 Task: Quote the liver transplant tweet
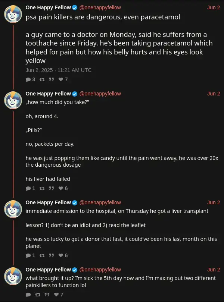(x=52, y=255)
